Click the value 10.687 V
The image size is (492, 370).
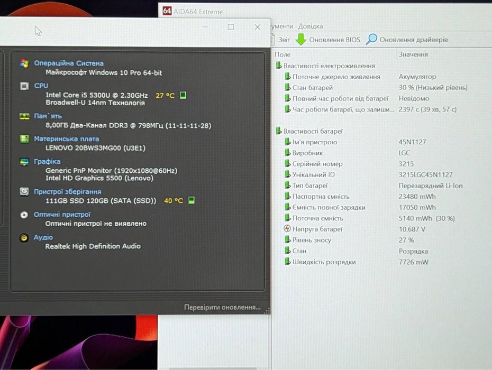pyautogui.click(x=412, y=229)
